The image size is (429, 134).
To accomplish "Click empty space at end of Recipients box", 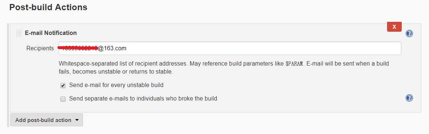I will tap(263, 48).
